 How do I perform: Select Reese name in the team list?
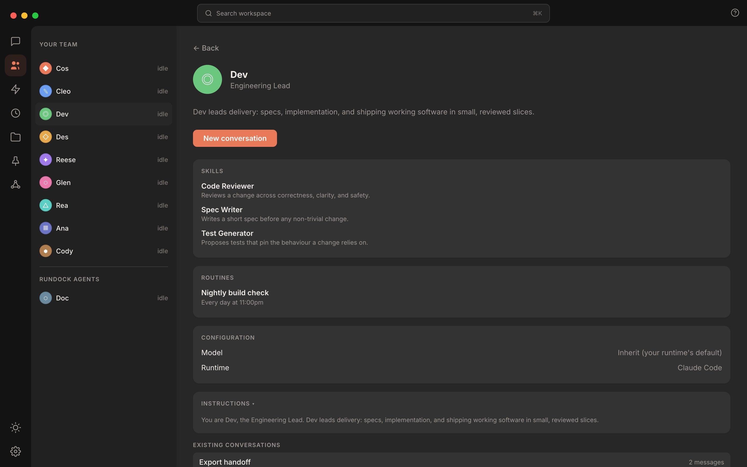(66, 160)
